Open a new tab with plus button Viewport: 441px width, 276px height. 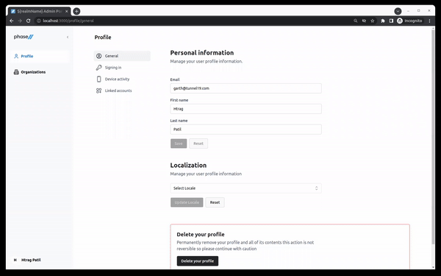tap(76, 11)
